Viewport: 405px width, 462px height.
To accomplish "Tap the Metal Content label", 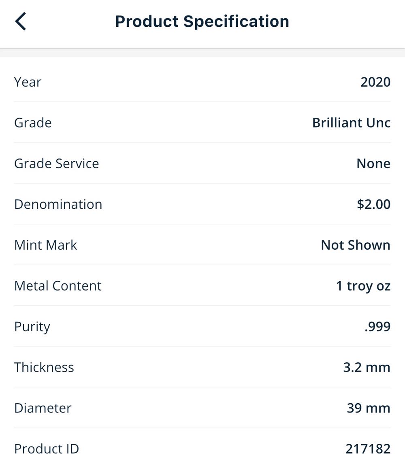I will point(58,286).
